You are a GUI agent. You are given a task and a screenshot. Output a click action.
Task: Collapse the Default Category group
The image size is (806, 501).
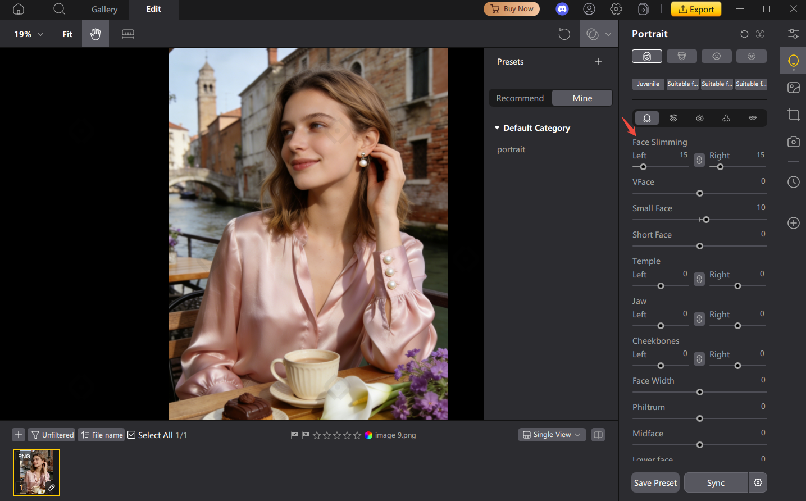click(497, 127)
